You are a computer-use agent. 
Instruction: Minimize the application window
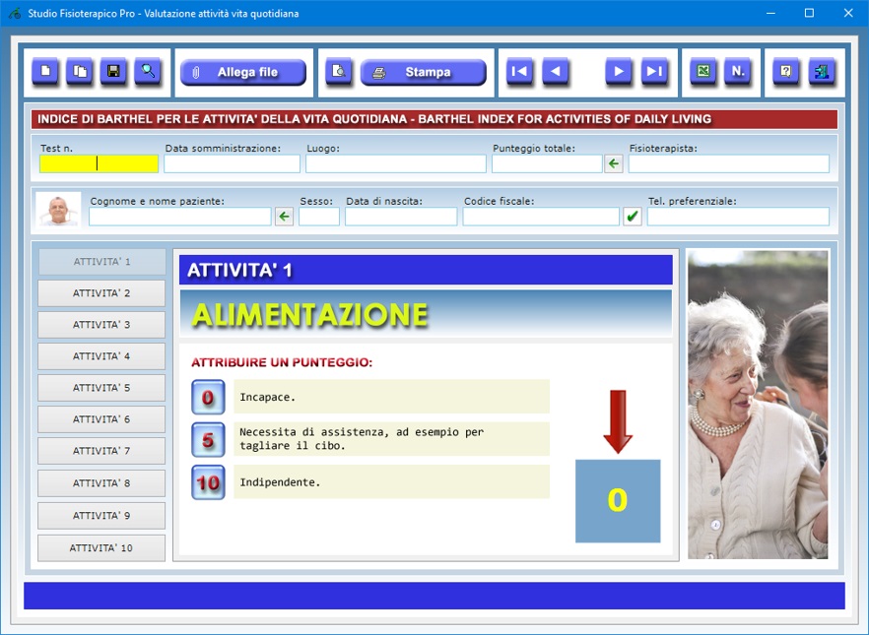pos(770,13)
